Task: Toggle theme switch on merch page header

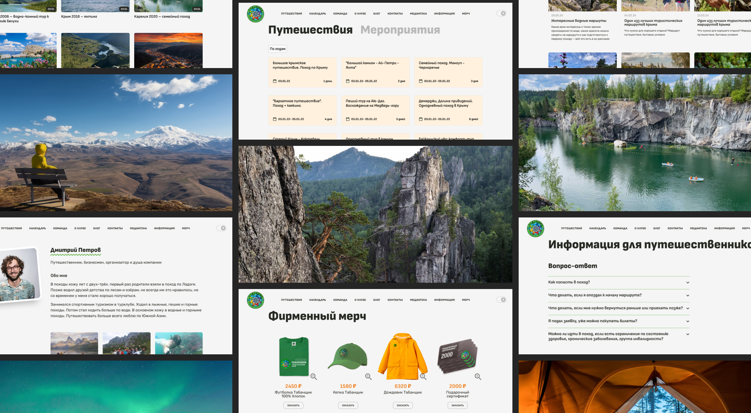Action: (x=501, y=300)
